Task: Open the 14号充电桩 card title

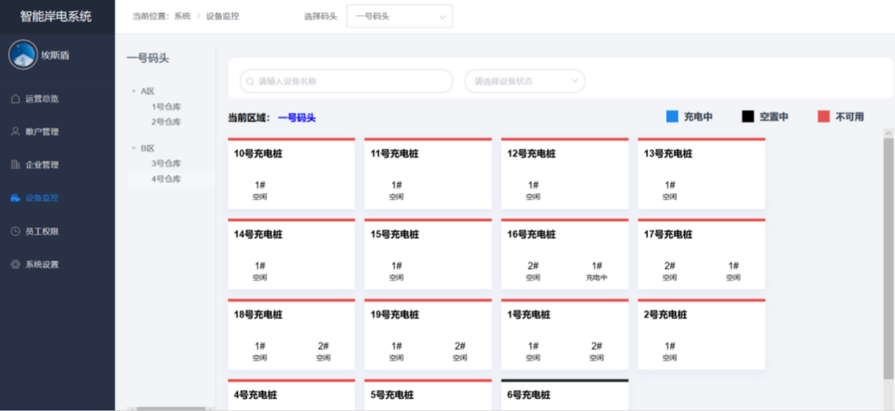Action: point(258,235)
